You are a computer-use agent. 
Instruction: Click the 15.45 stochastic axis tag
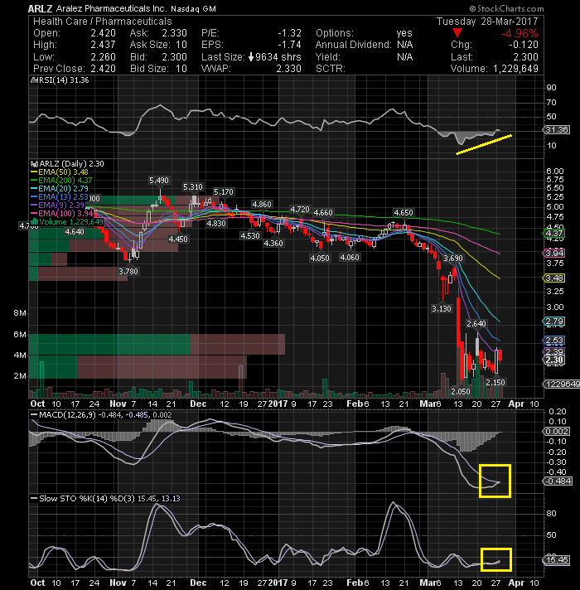pos(557,560)
